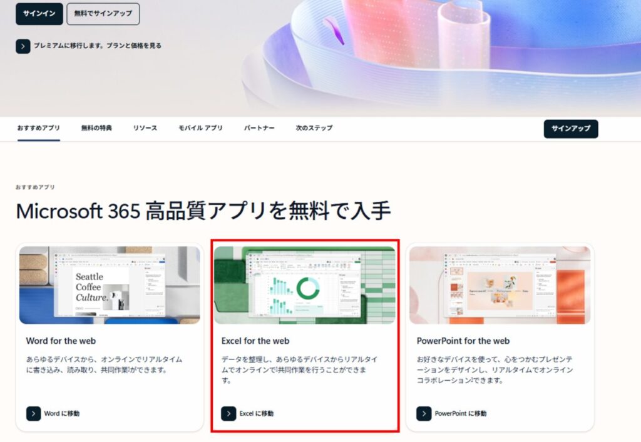Image resolution: width=641 pixels, height=442 pixels.
Task: Click the Excel for the web heading
Action: click(255, 341)
